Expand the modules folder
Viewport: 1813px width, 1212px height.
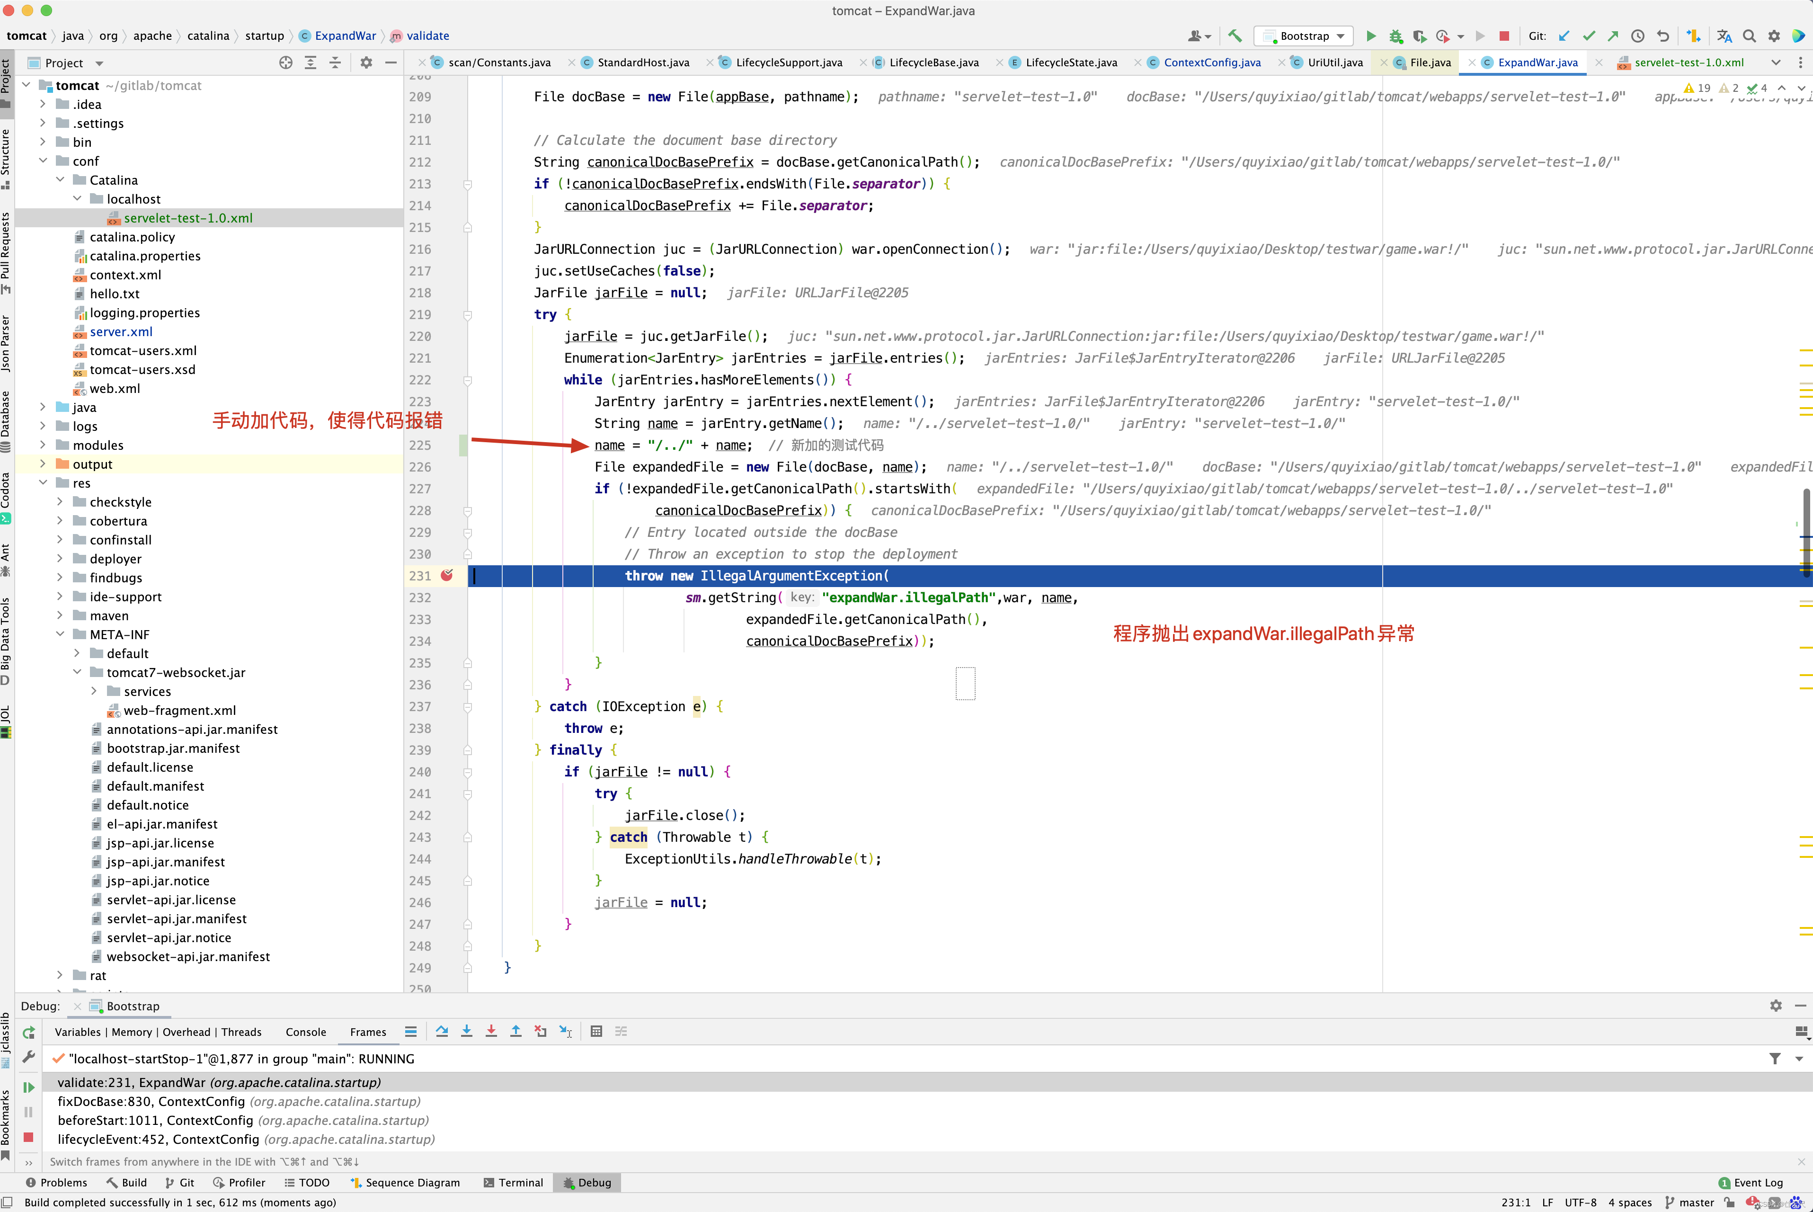tap(43, 445)
